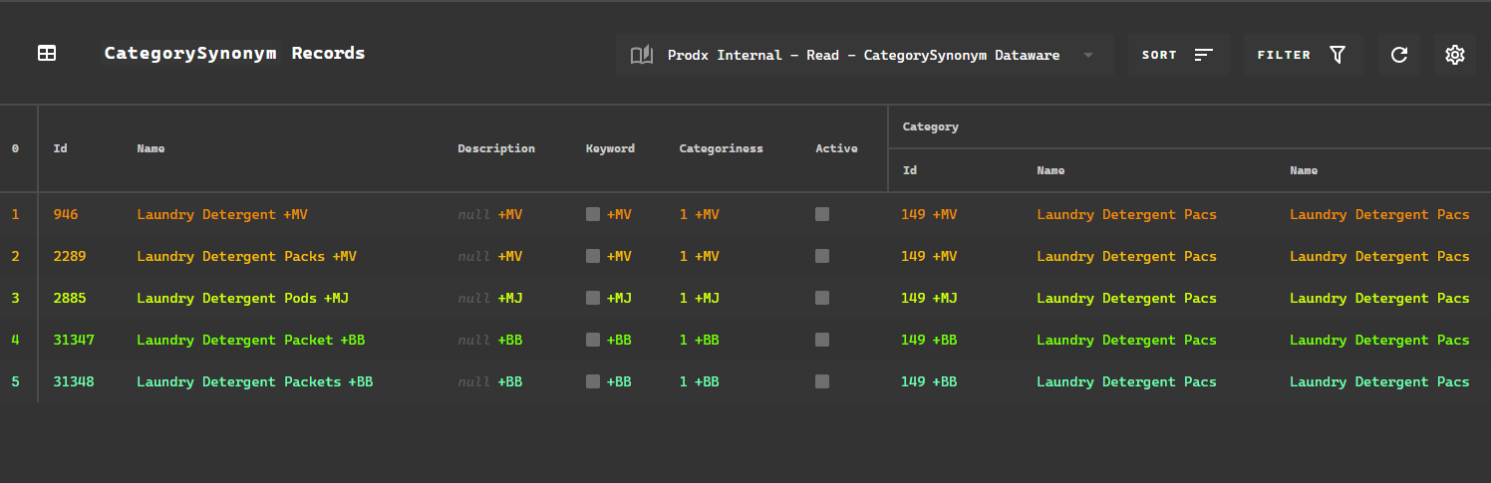Click the Description column header
This screenshot has height=483, width=1491.
[496, 148]
